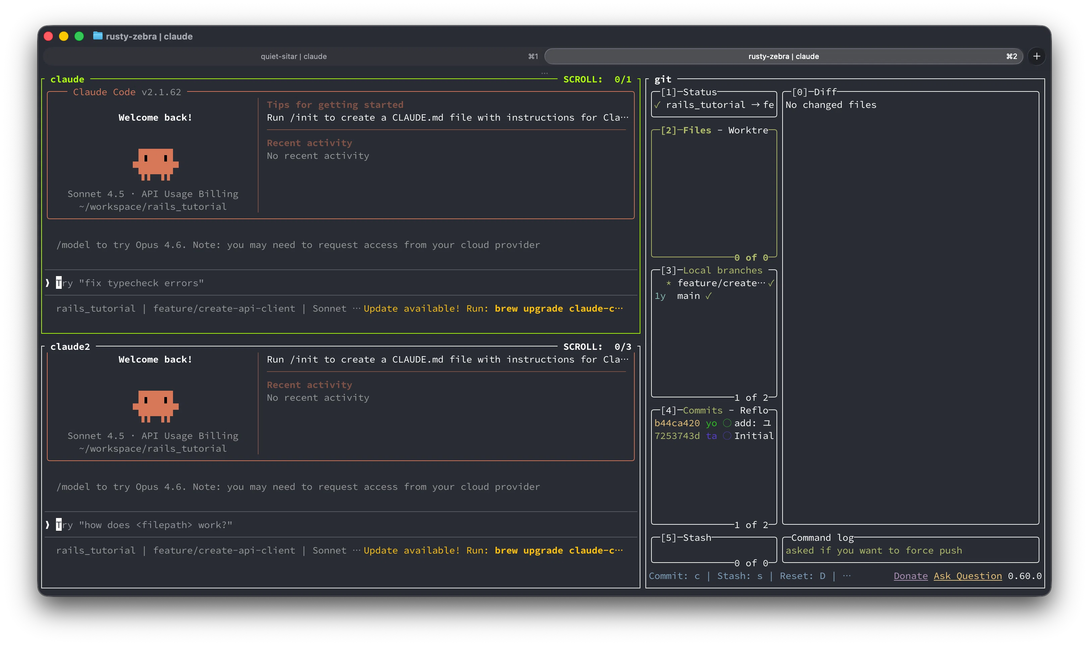Click the "claude" pane title
Viewport: 1089px width, 646px height.
(67, 79)
